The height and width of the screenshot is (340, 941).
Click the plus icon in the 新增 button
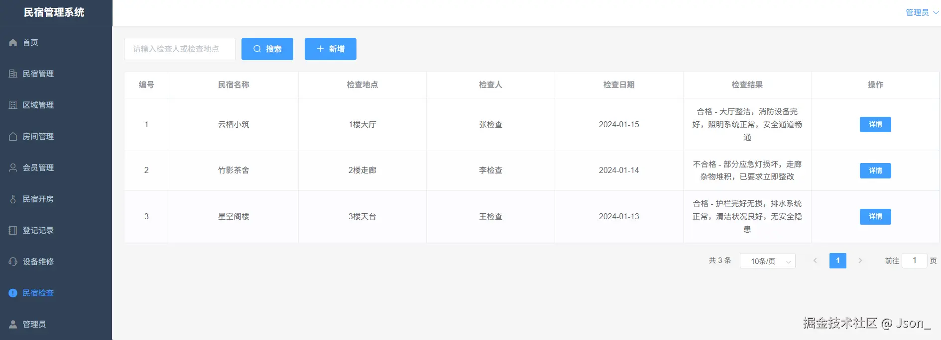click(x=320, y=49)
